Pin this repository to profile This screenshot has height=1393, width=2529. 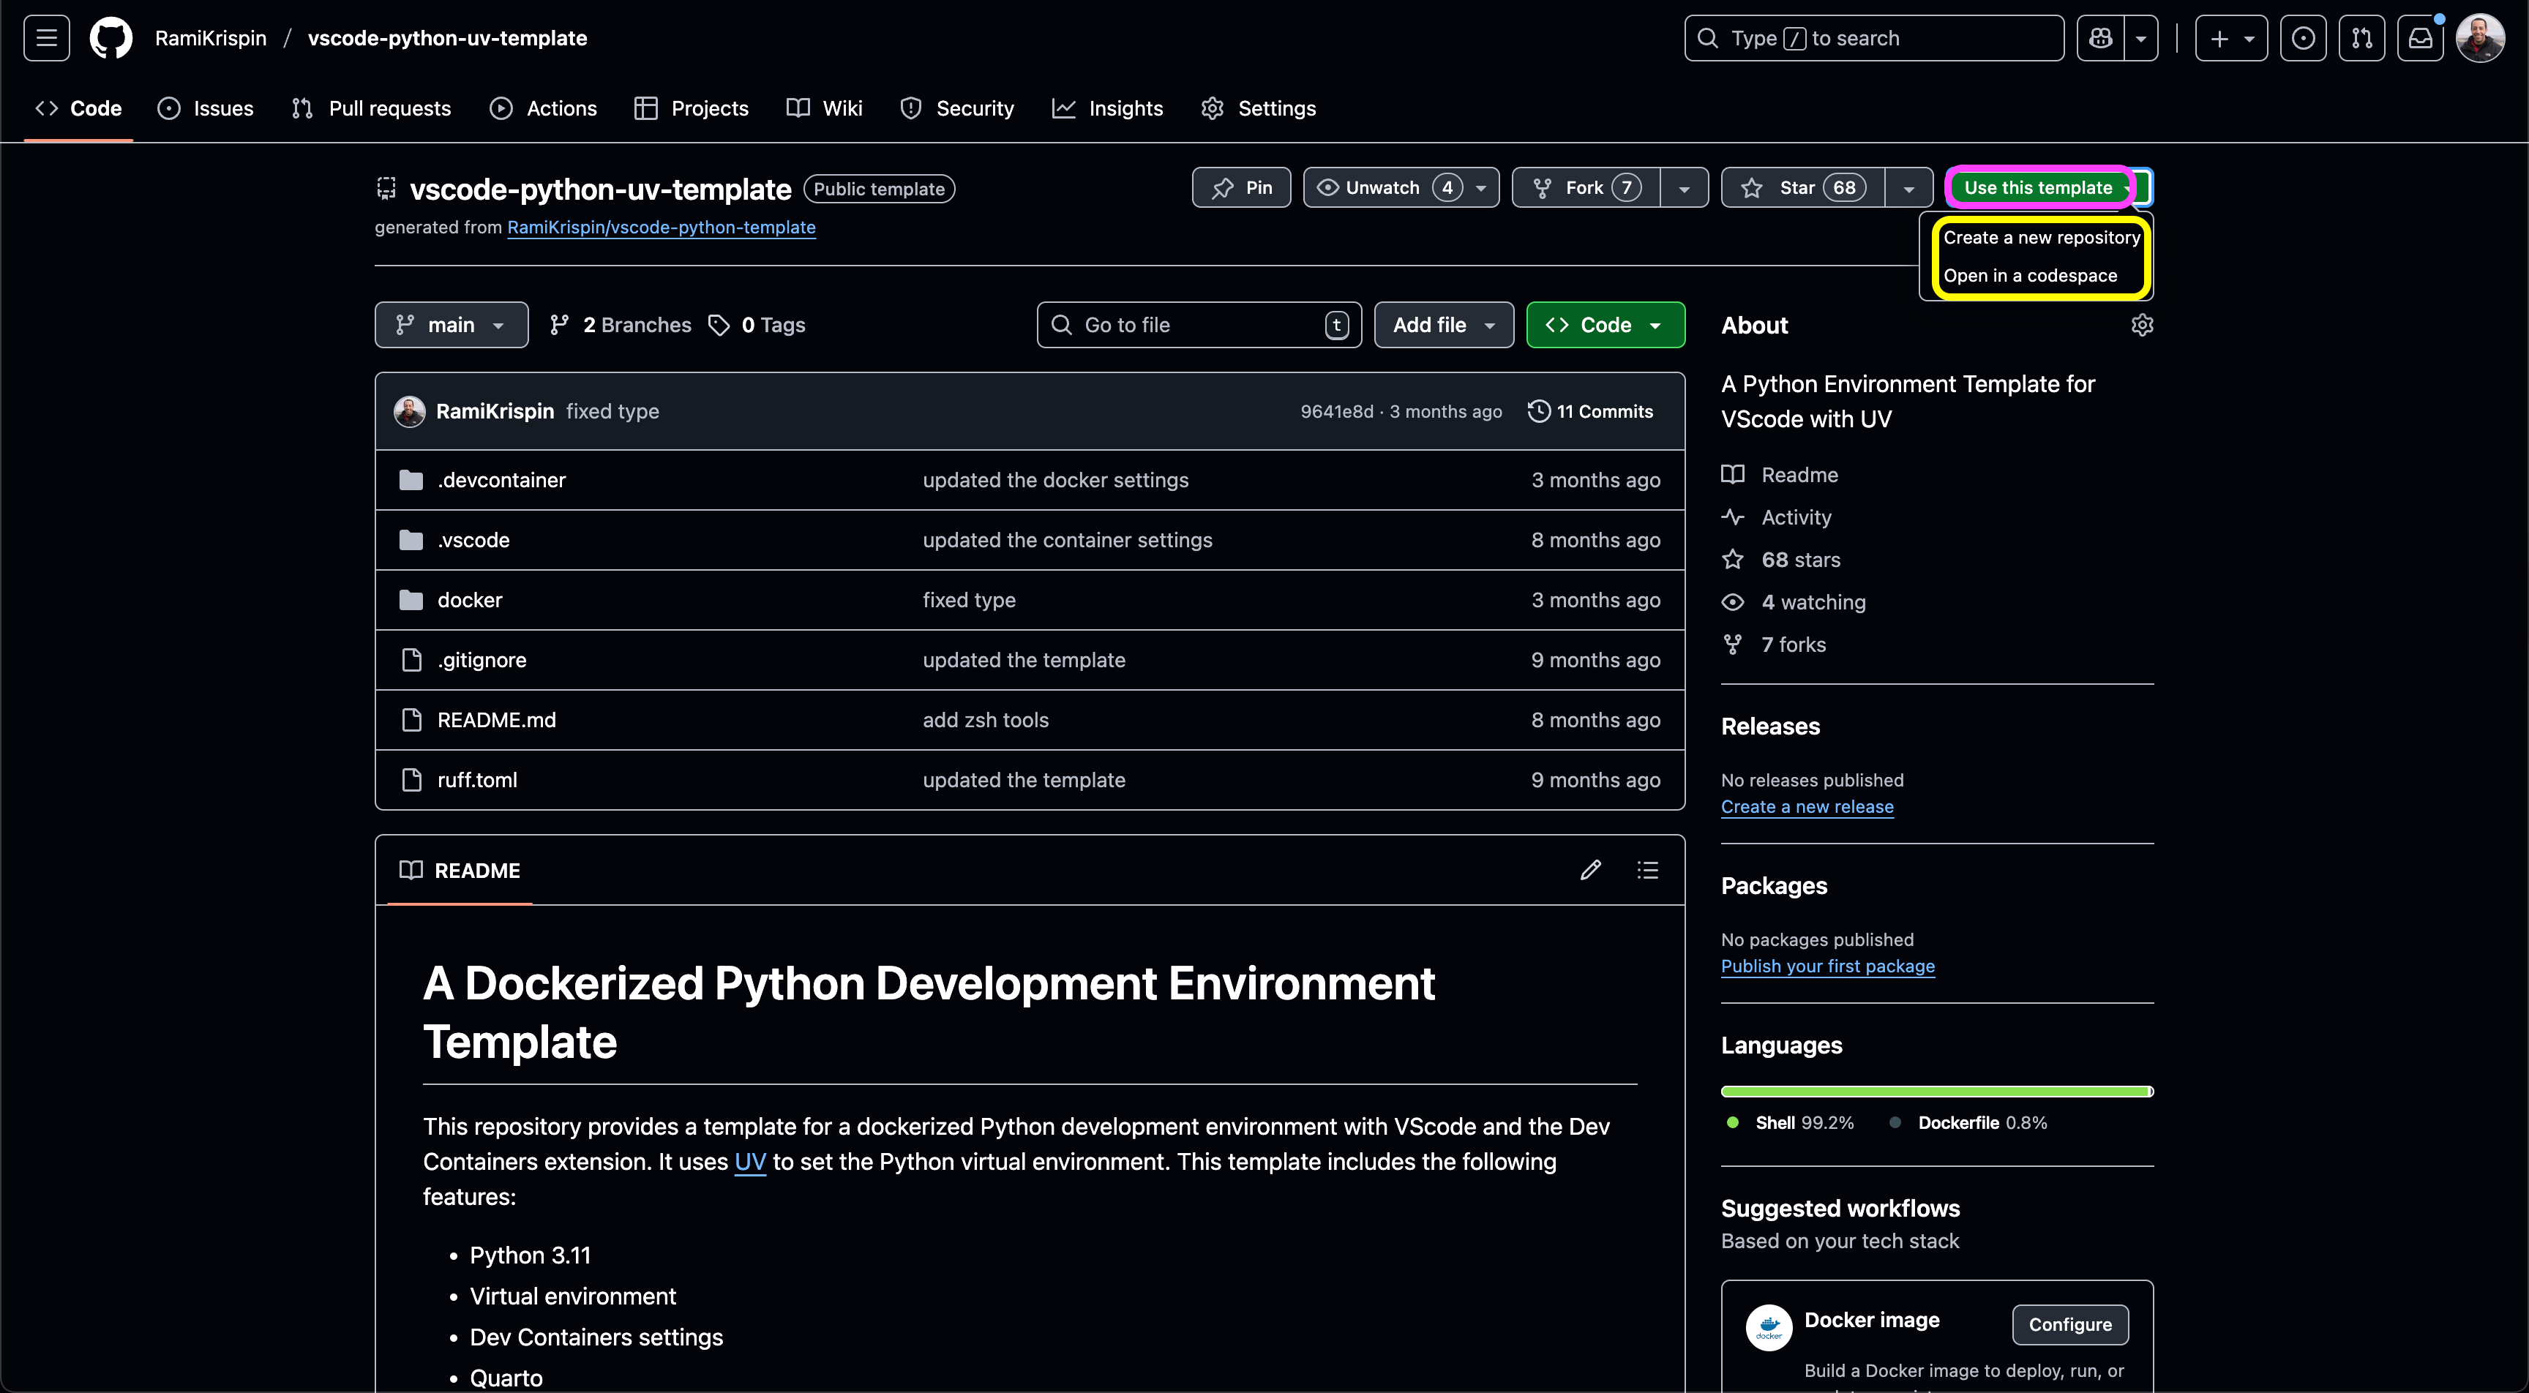click(x=1241, y=187)
